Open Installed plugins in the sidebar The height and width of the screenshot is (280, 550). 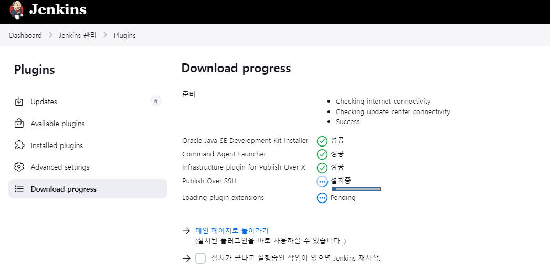(88, 145)
